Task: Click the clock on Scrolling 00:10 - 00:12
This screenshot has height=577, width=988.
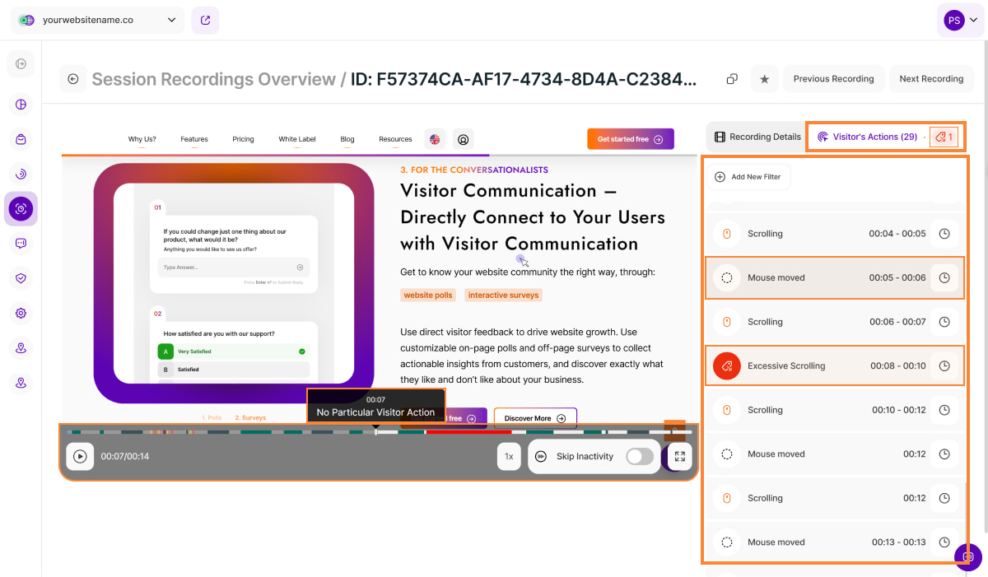Action: [944, 410]
